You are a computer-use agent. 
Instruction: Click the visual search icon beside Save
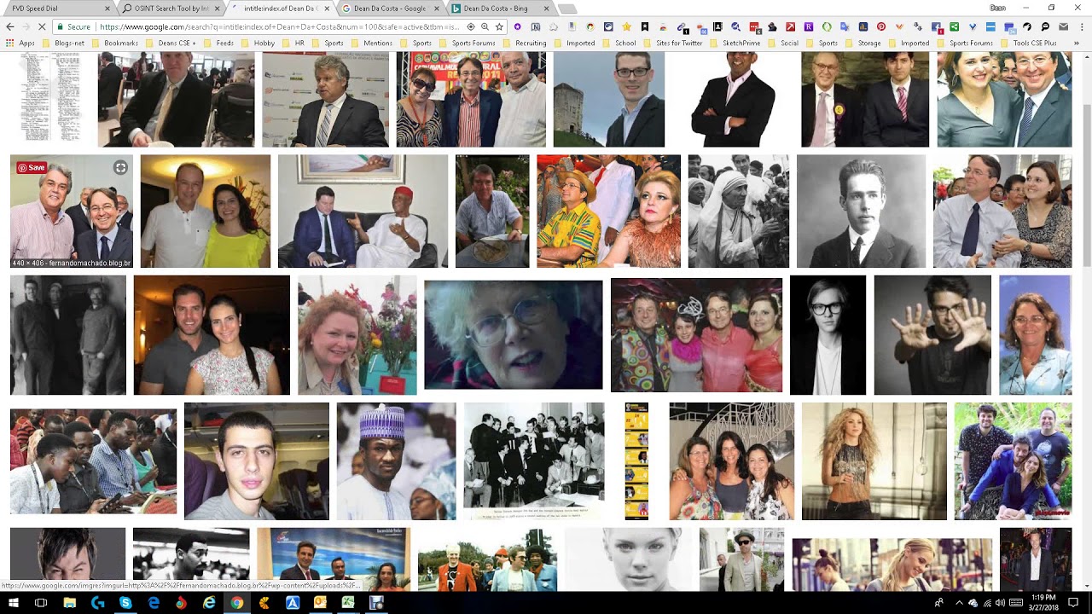coord(120,167)
